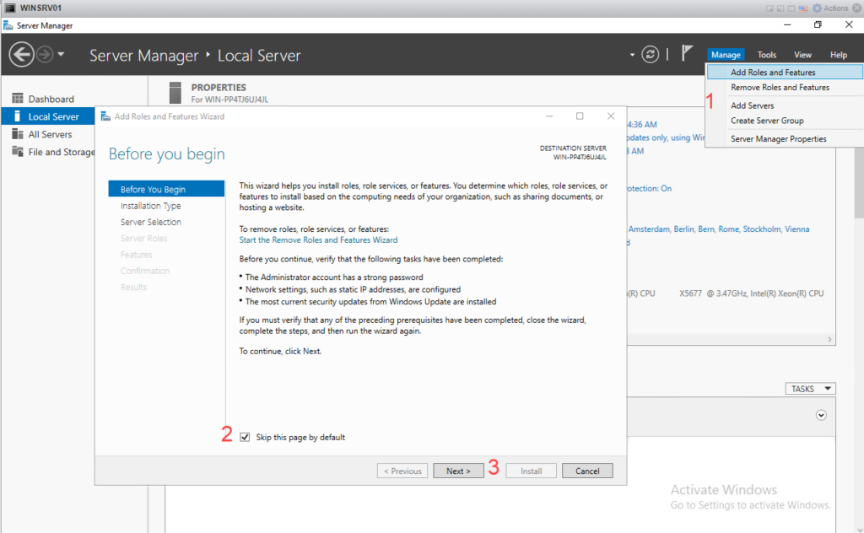The image size is (864, 533).
Task: Select Server Selection wizard step
Action: [x=151, y=222]
